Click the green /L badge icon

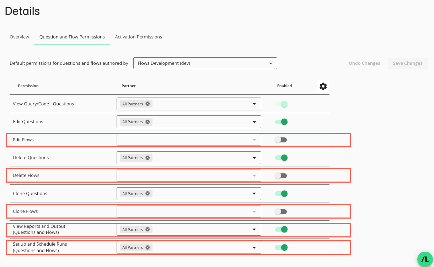tap(425, 259)
